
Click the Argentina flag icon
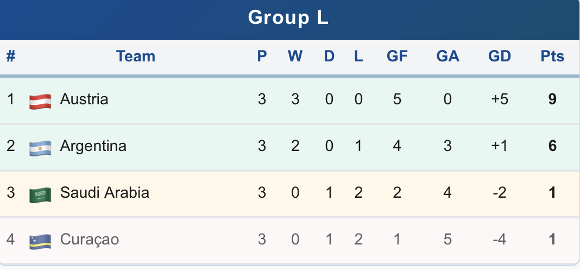(x=40, y=147)
